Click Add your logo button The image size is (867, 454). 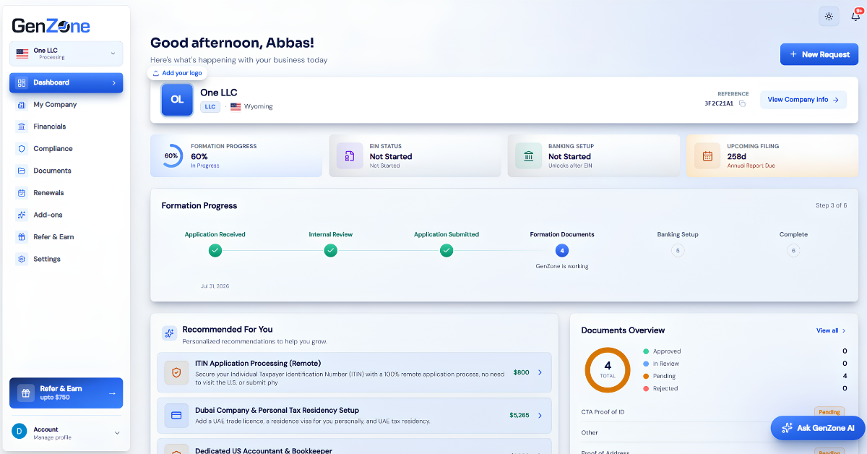[x=178, y=73]
